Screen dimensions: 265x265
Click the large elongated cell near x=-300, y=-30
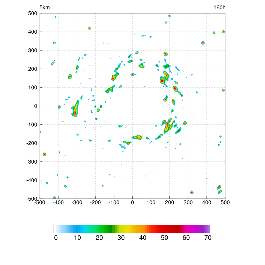[x=75, y=109]
